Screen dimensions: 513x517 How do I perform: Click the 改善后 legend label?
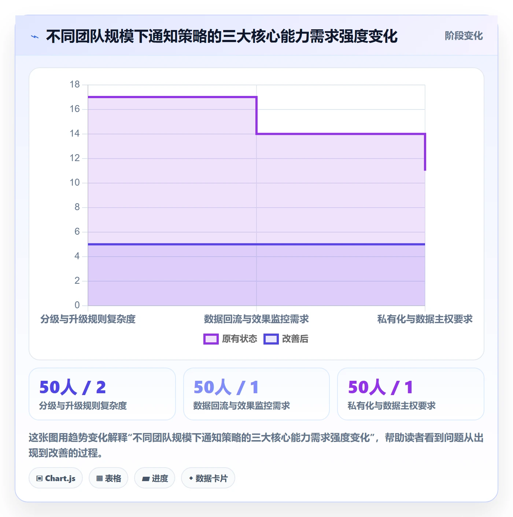295,339
